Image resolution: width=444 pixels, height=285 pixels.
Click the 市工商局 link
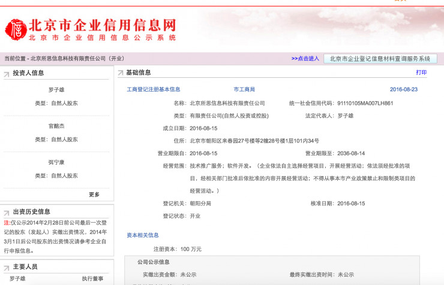[244, 90]
